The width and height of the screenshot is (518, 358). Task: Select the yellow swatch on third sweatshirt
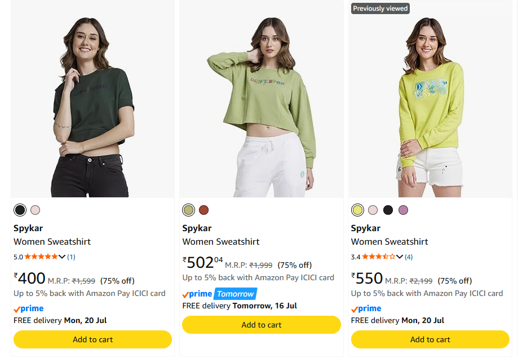[357, 210]
